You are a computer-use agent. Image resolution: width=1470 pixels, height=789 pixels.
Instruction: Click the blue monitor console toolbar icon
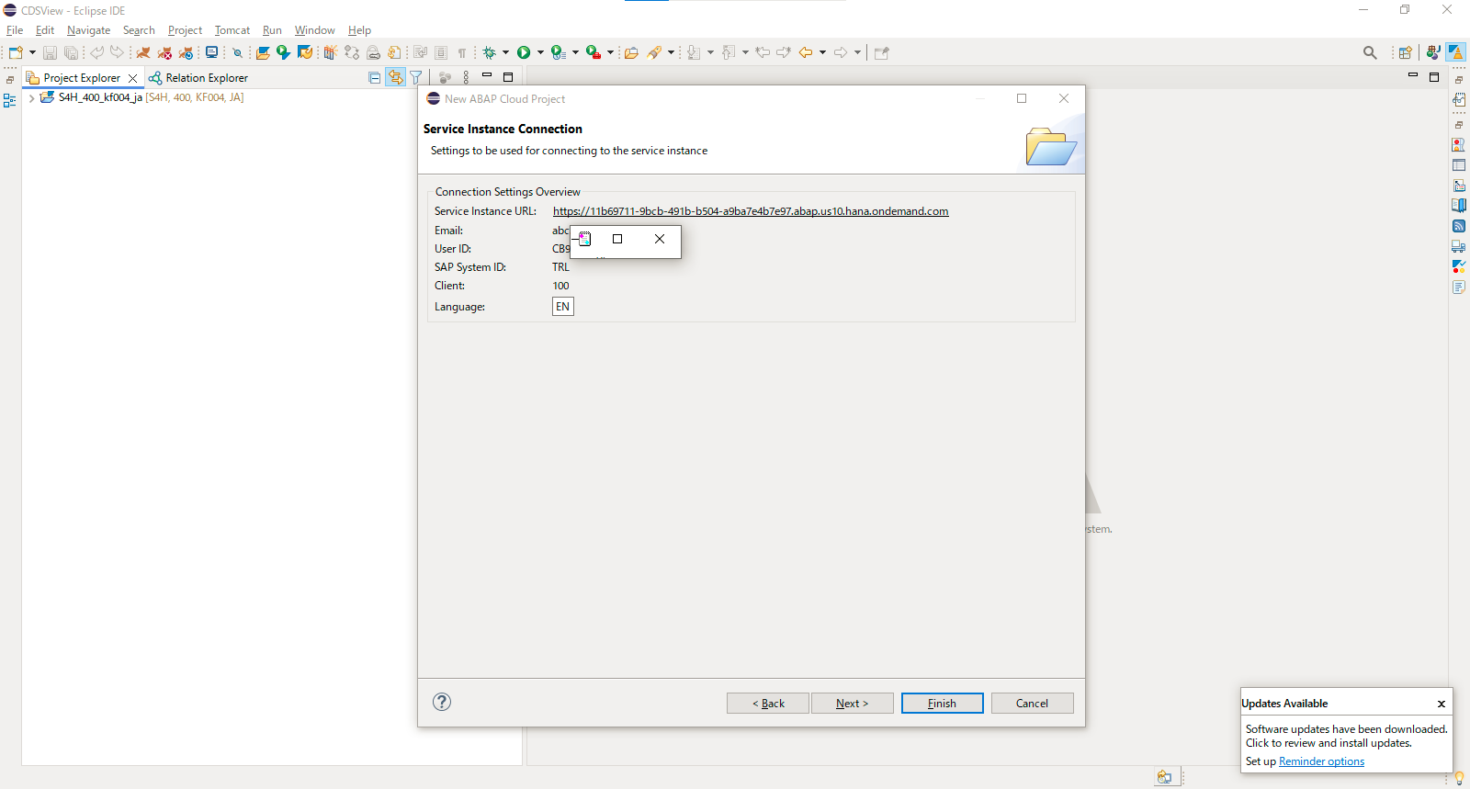(212, 52)
